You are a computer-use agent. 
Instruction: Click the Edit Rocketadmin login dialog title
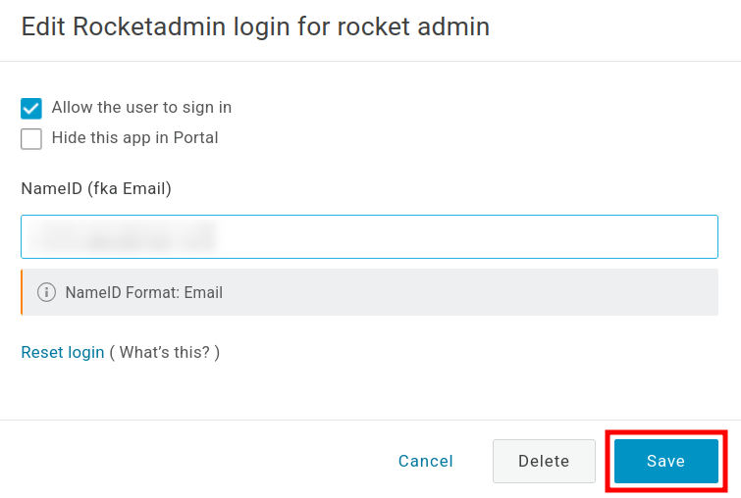tap(255, 26)
